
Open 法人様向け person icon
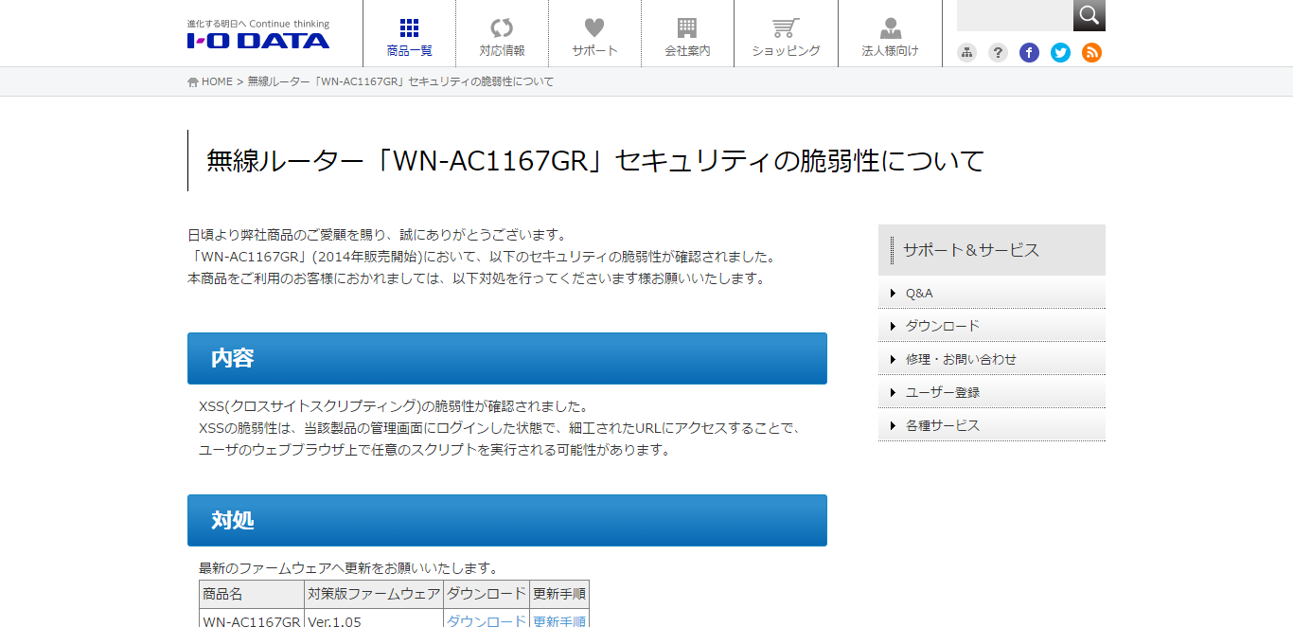(x=890, y=28)
